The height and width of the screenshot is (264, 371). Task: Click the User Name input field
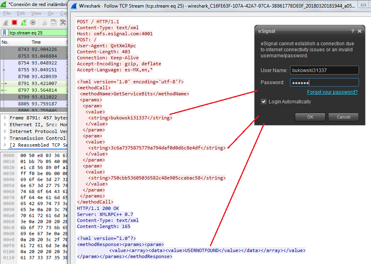pyautogui.click(x=324, y=70)
